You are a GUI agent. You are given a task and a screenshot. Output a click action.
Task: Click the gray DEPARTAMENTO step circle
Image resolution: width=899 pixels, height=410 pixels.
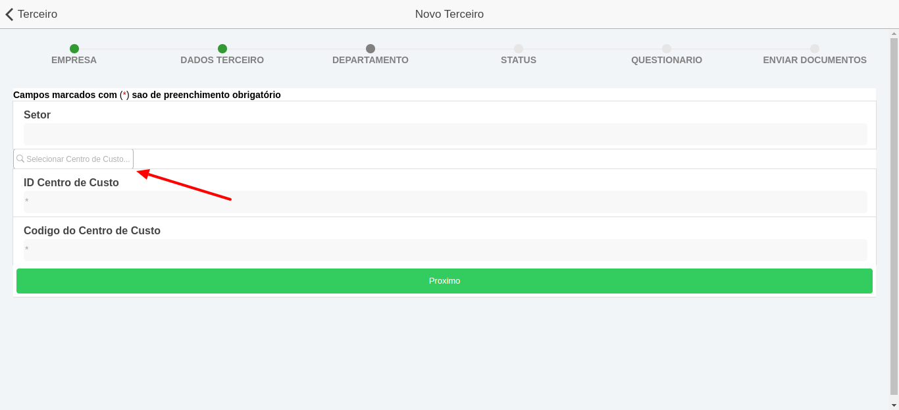click(x=371, y=49)
